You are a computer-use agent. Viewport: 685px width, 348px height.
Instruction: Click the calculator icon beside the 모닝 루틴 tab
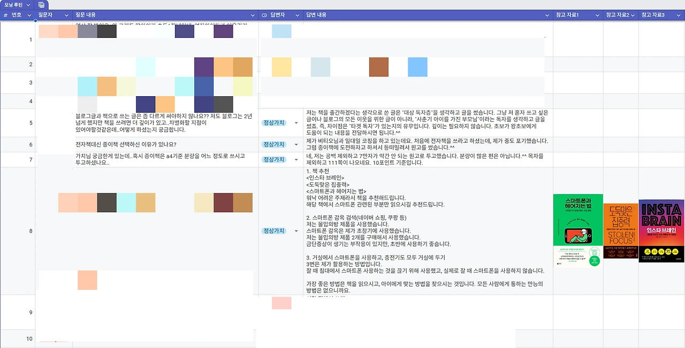42,4
